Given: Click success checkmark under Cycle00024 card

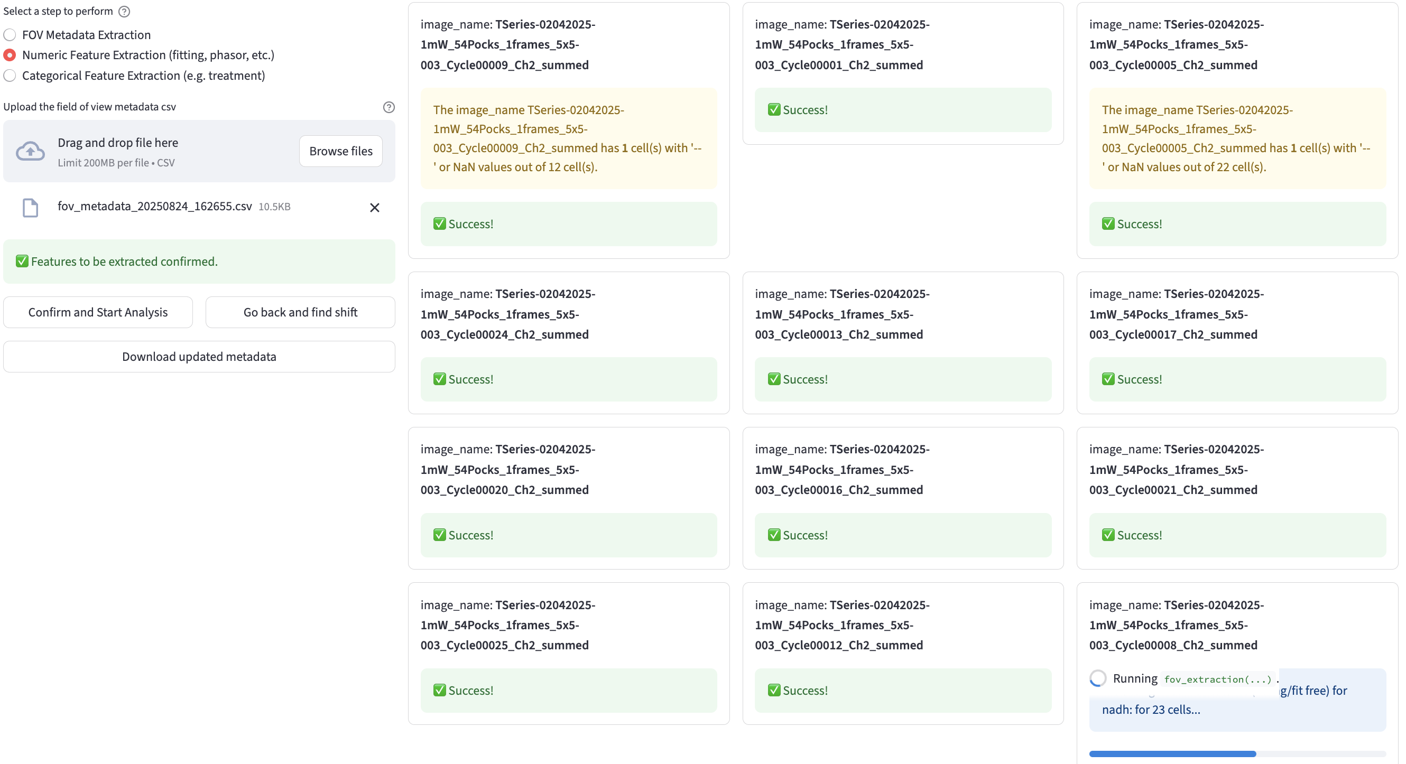Looking at the screenshot, I should (x=439, y=379).
